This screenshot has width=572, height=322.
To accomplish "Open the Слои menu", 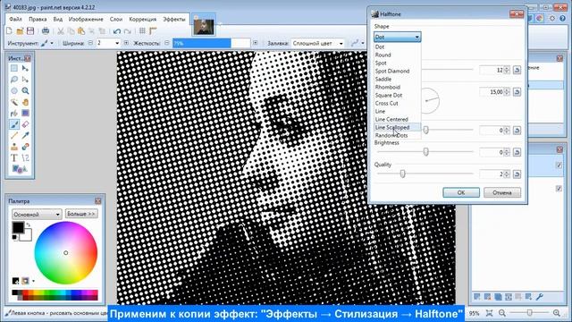I will [x=116, y=19].
